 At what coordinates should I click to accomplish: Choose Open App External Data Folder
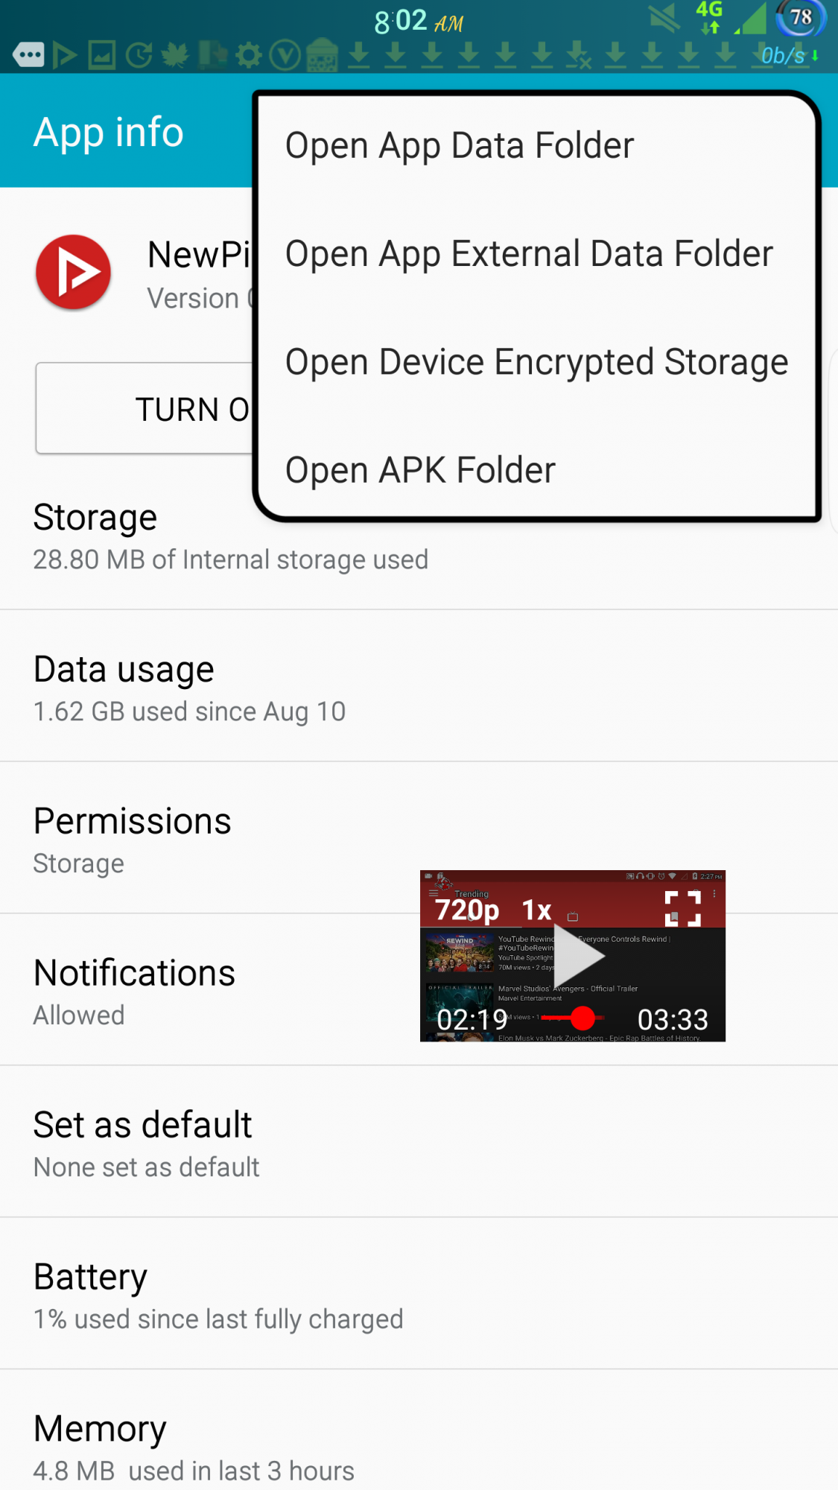(529, 254)
